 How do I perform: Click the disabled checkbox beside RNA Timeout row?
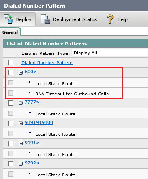coord(11,93)
